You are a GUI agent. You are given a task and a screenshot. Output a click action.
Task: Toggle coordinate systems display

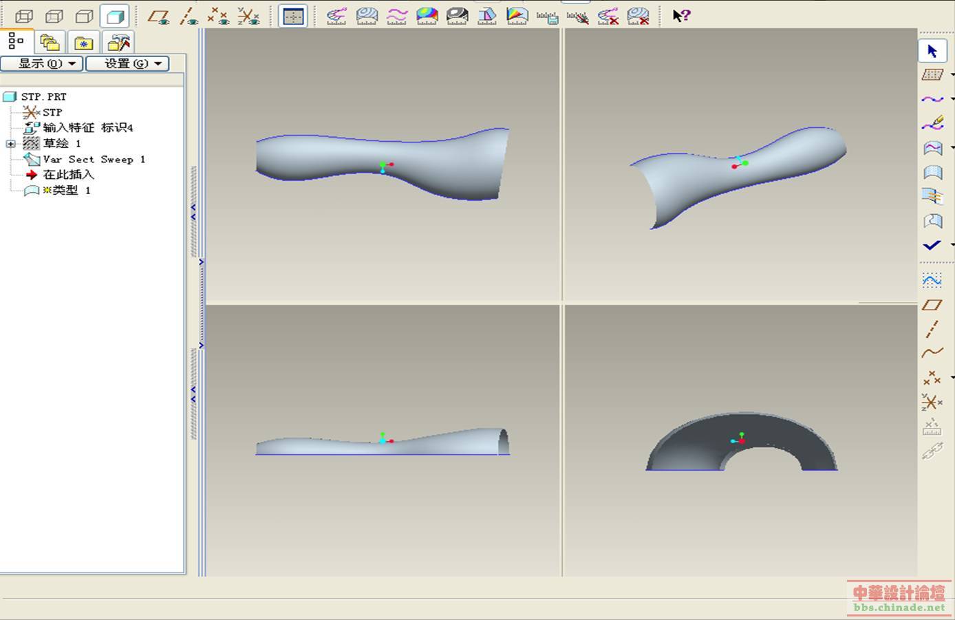click(x=248, y=16)
